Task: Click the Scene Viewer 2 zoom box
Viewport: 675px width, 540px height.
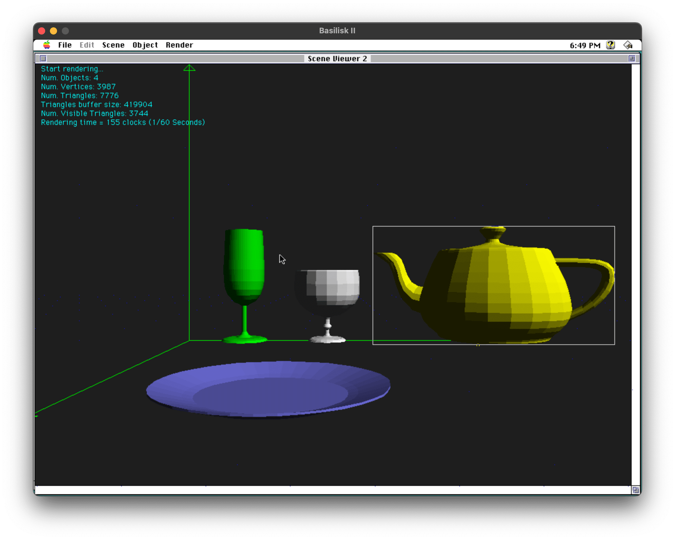Action: click(632, 58)
